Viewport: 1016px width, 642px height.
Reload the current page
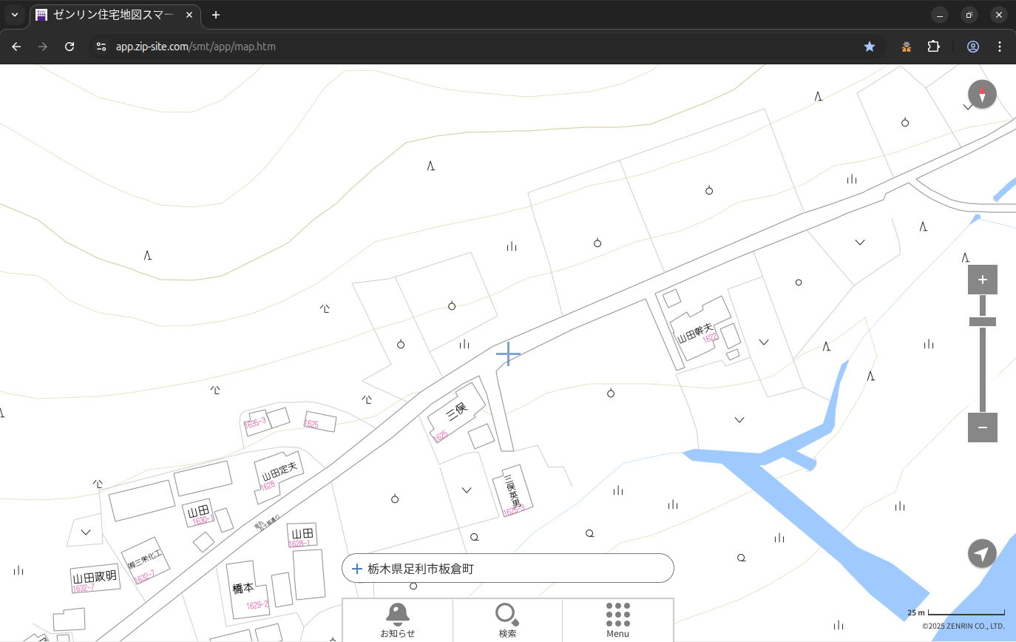click(x=70, y=47)
